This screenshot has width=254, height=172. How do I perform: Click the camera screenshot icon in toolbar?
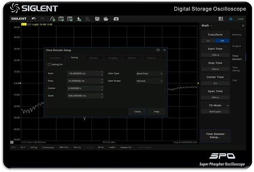[116, 19]
